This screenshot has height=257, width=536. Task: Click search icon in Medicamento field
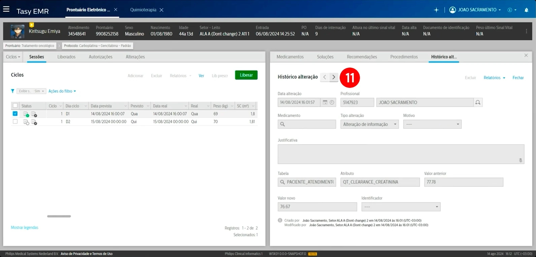click(283, 124)
